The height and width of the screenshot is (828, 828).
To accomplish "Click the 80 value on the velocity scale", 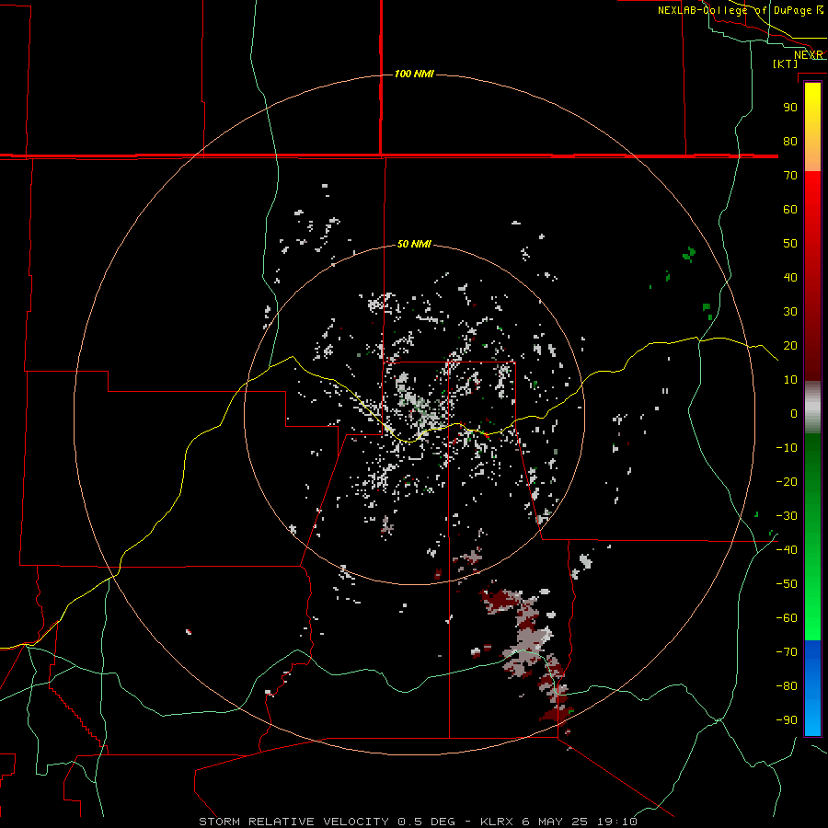I will click(x=790, y=142).
